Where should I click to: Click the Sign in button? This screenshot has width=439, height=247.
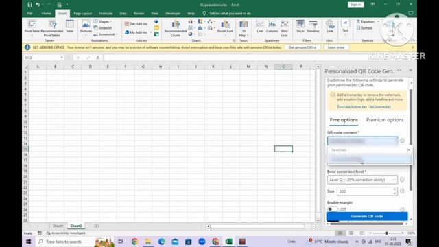tap(355, 5)
